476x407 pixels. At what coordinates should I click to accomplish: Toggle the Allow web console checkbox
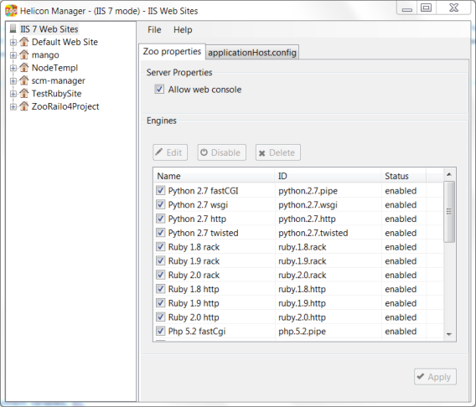tap(159, 89)
